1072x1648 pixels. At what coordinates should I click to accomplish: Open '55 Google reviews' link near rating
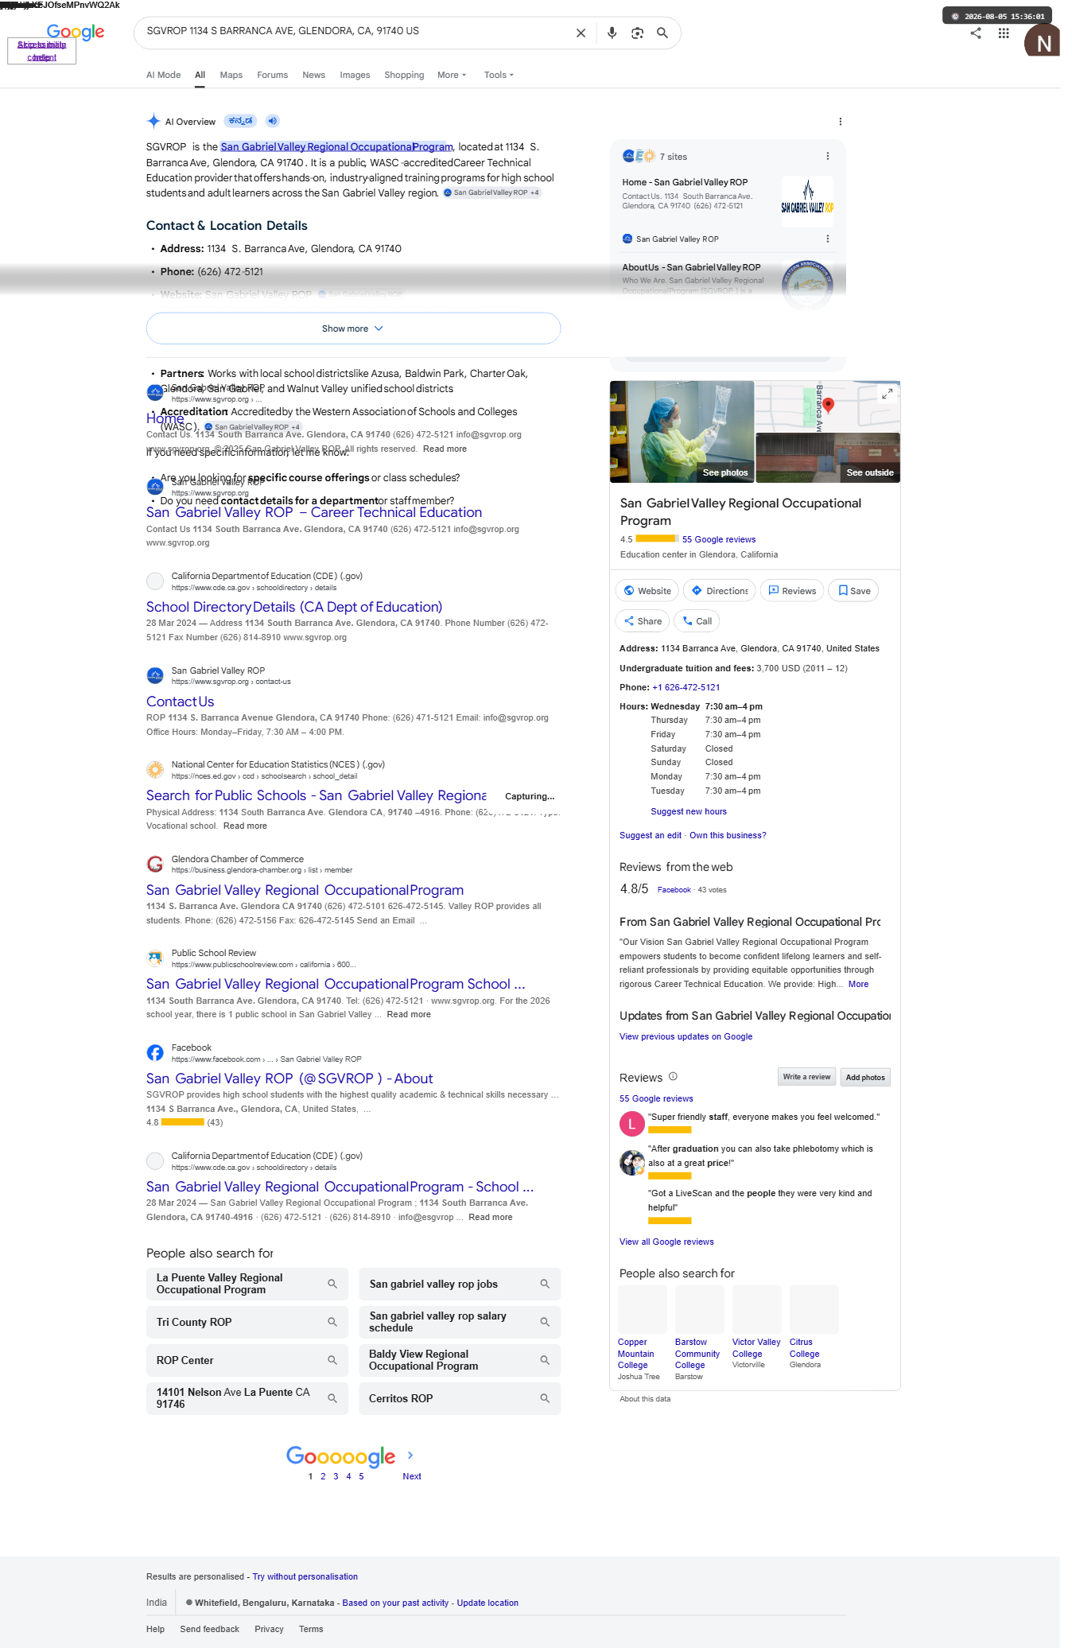coord(719,539)
